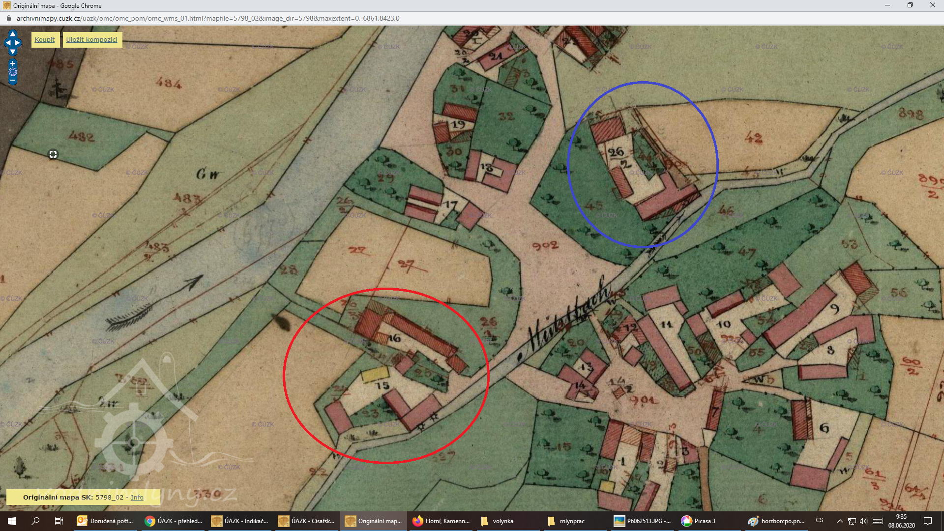Open Firefox Horní, Kamenn... taskbar window
The width and height of the screenshot is (944, 531).
(441, 521)
